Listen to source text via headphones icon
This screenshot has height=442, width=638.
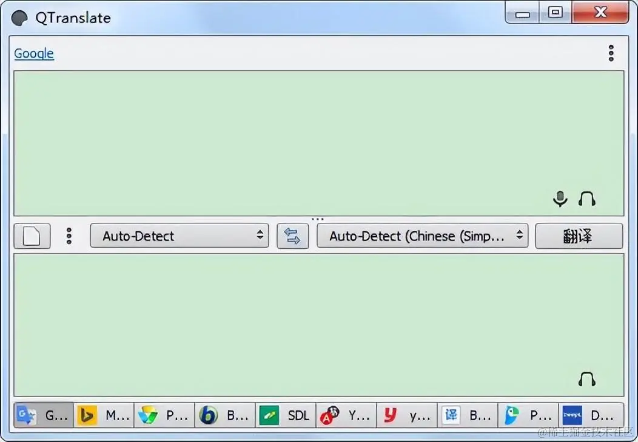[586, 199]
